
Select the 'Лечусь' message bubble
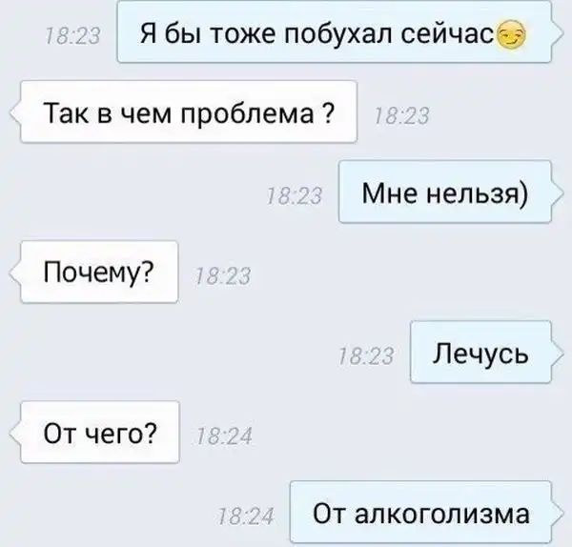pyautogui.click(x=480, y=352)
